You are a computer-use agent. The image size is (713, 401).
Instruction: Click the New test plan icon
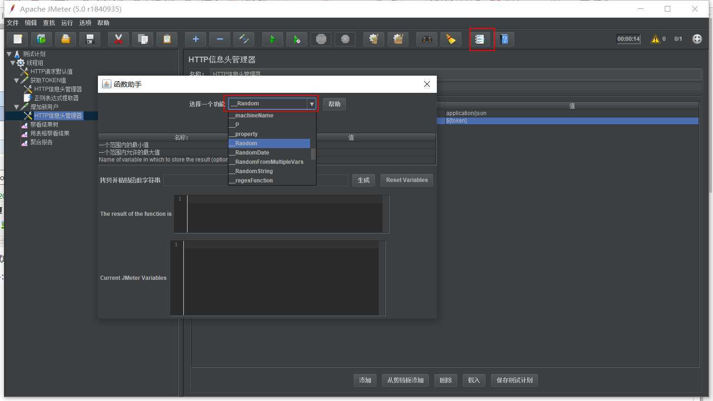[x=18, y=39]
